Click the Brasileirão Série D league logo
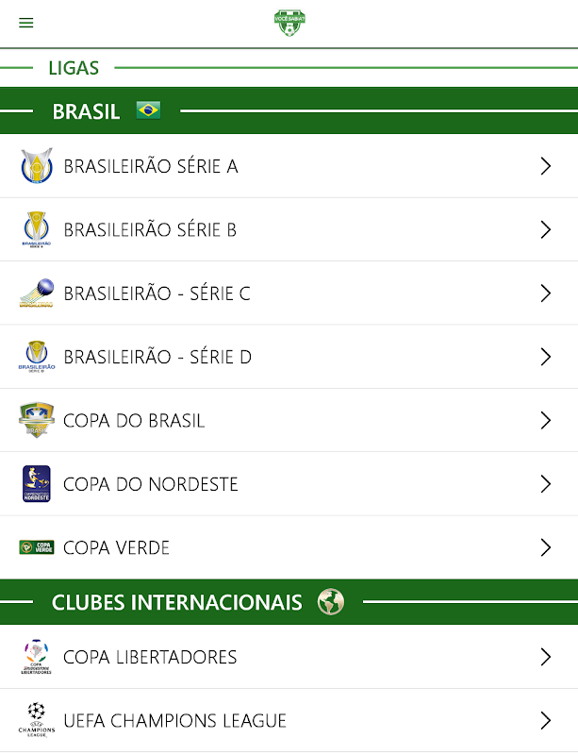Viewport: 578px width, 755px height. tap(37, 357)
